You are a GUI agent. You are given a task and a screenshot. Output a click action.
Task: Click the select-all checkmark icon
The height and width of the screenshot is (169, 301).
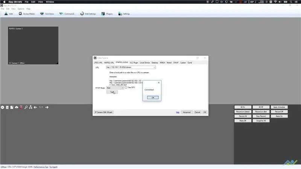[3, 107]
